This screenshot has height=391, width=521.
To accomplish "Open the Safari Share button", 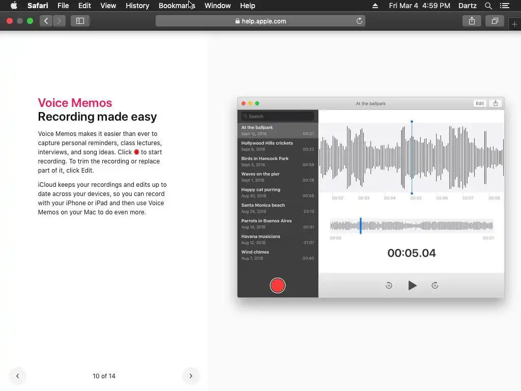I will point(472,21).
